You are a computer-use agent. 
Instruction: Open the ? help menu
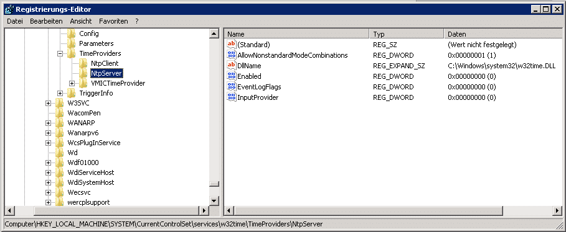click(x=137, y=21)
